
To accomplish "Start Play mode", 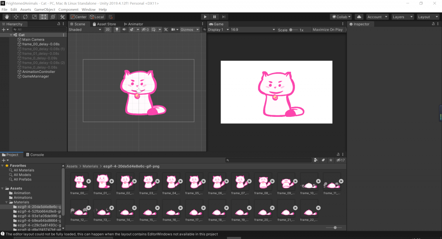I will click(205, 17).
